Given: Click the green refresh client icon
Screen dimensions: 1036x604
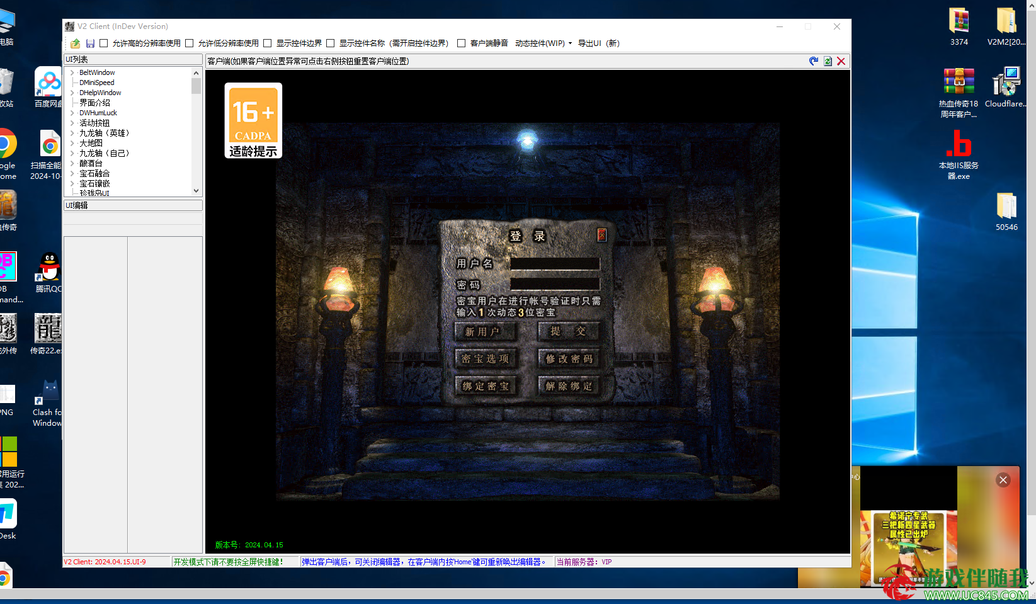Looking at the screenshot, I should coord(828,61).
